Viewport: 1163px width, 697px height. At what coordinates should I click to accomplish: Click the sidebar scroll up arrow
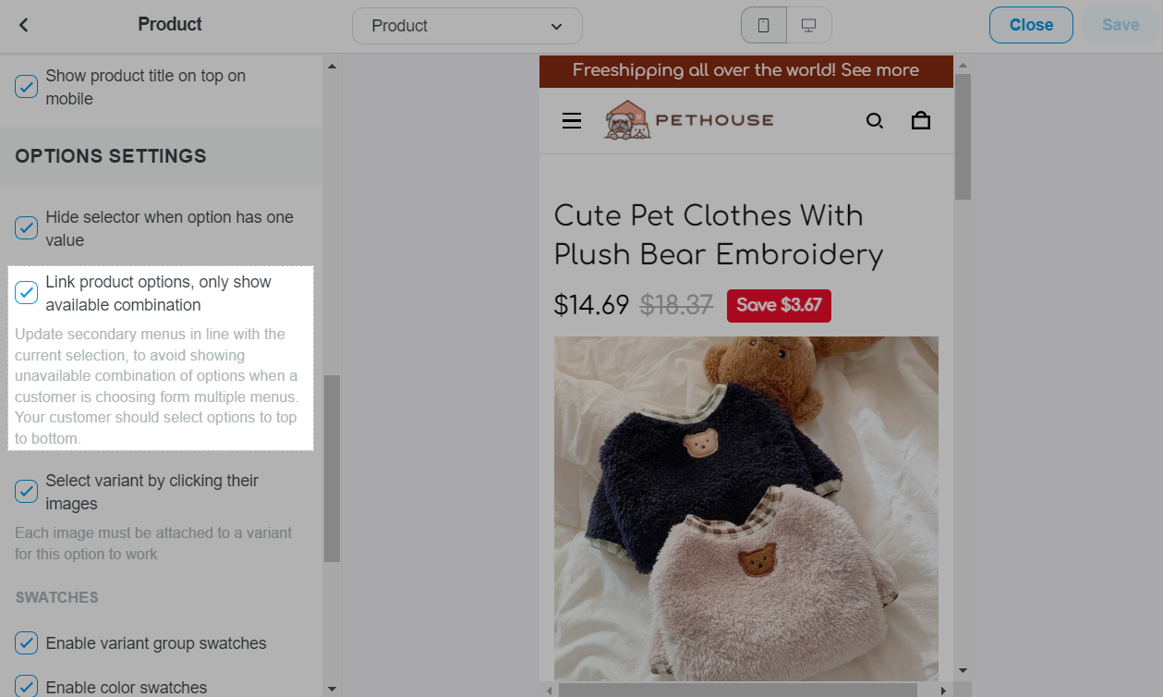click(332, 66)
